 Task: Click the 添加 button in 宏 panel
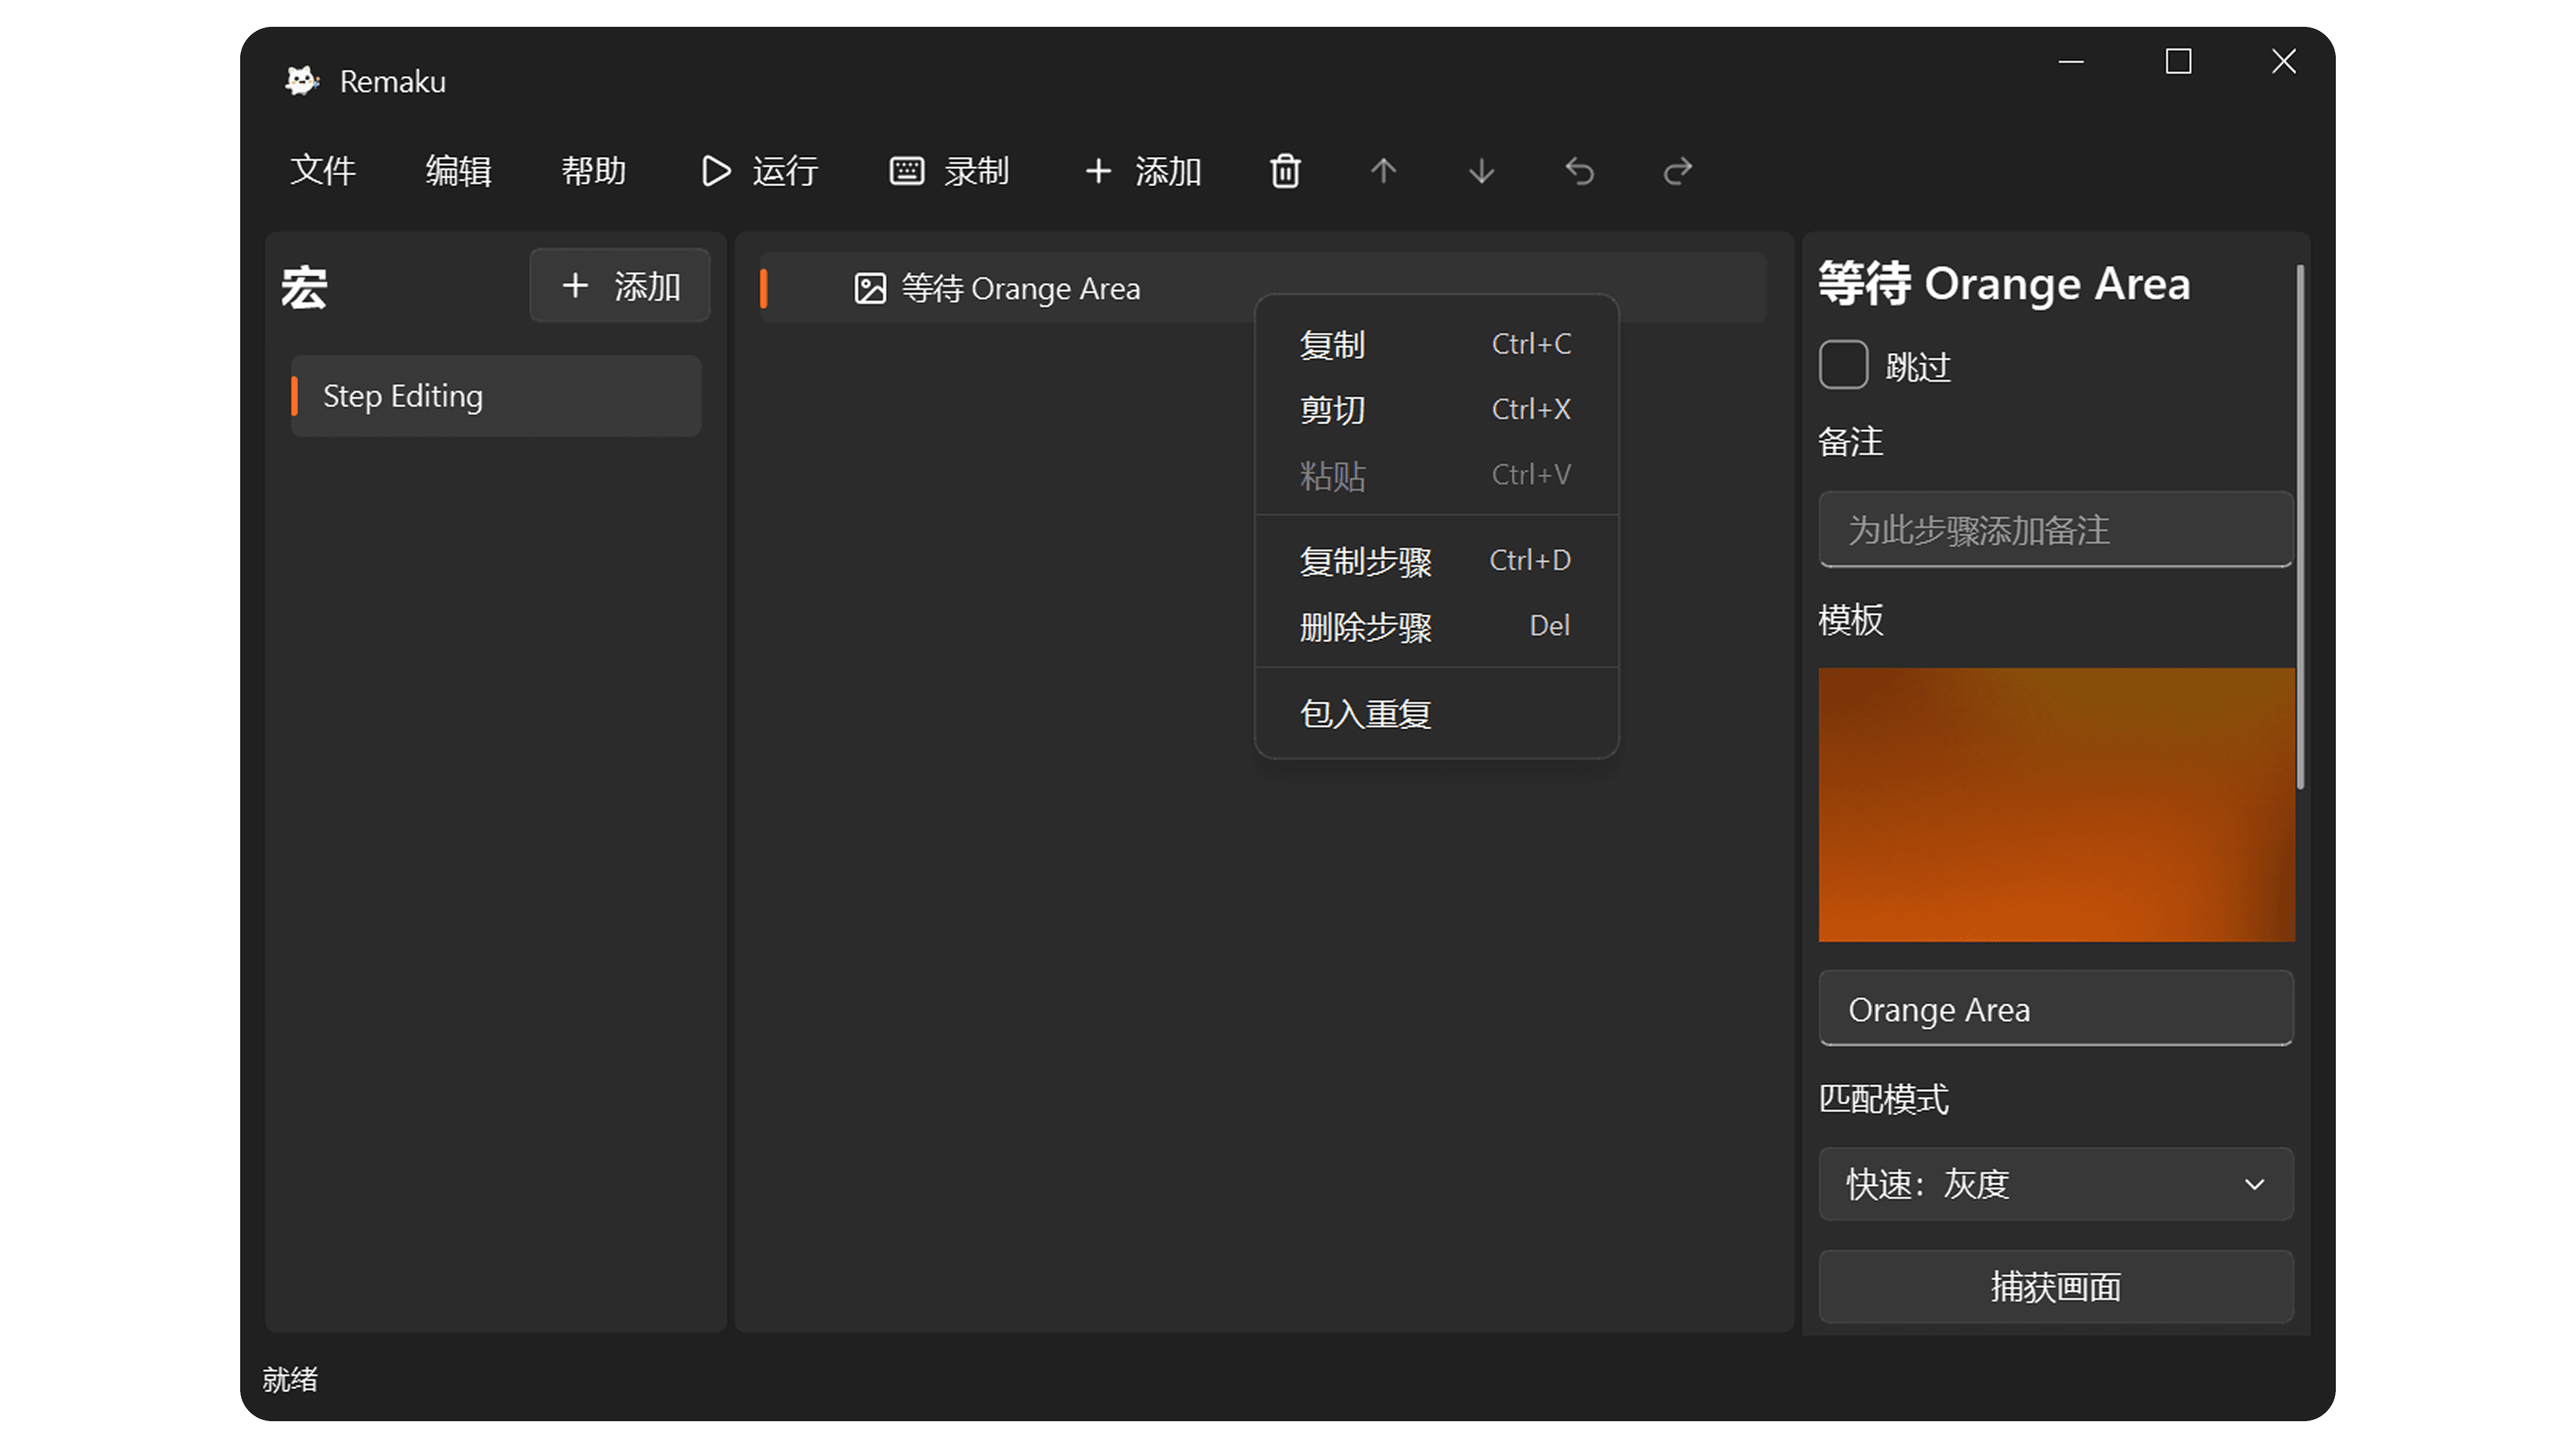[620, 286]
